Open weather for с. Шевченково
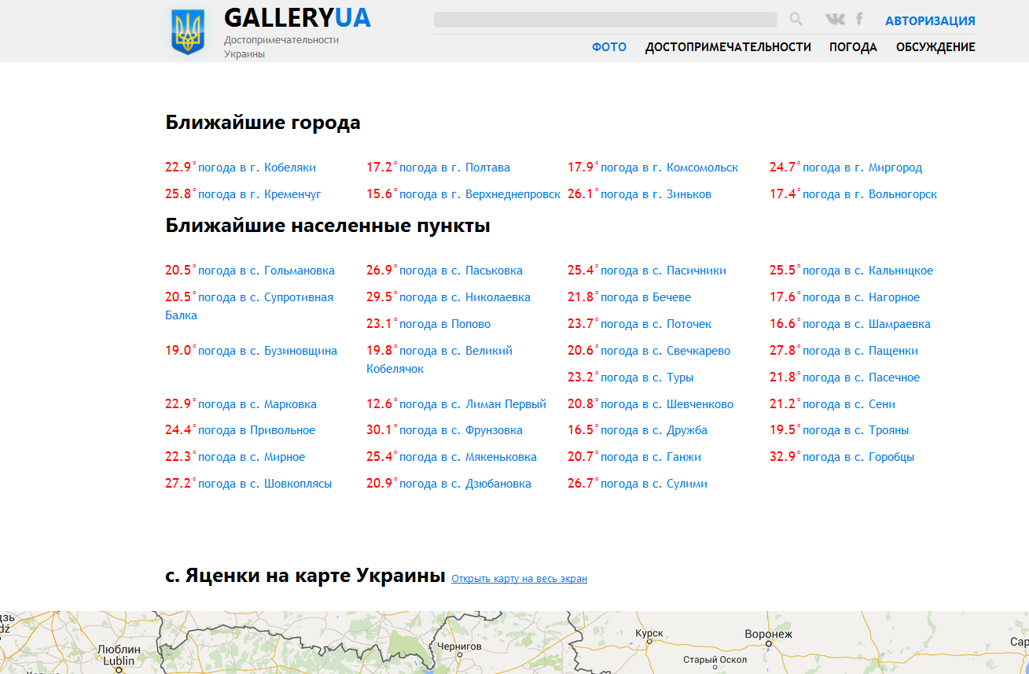 667,404
